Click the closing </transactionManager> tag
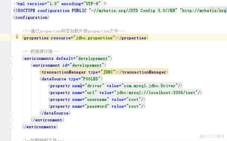 [x=143, y=72]
